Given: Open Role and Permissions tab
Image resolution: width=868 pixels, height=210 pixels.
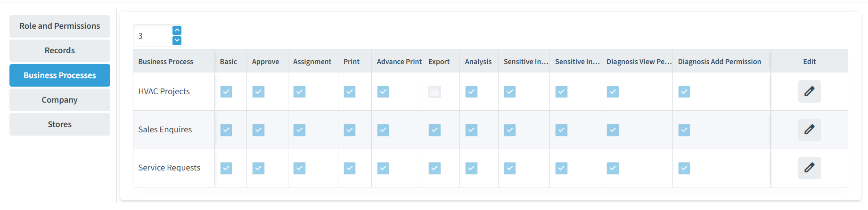Looking at the screenshot, I should (x=60, y=26).
